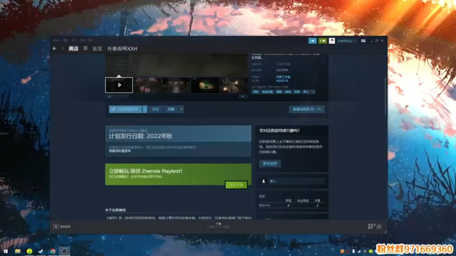Click the screenshot strip horizontal scrollbar
The width and height of the screenshot is (456, 256).
(x=176, y=96)
